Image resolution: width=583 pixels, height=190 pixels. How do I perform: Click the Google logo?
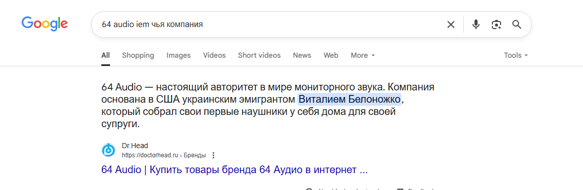[45, 24]
